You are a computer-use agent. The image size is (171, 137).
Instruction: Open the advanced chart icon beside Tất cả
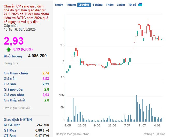(x=140, y=4)
